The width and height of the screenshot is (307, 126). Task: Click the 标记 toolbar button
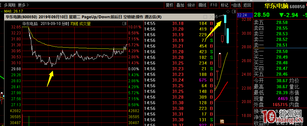pyautogui.click(x=224, y=5)
